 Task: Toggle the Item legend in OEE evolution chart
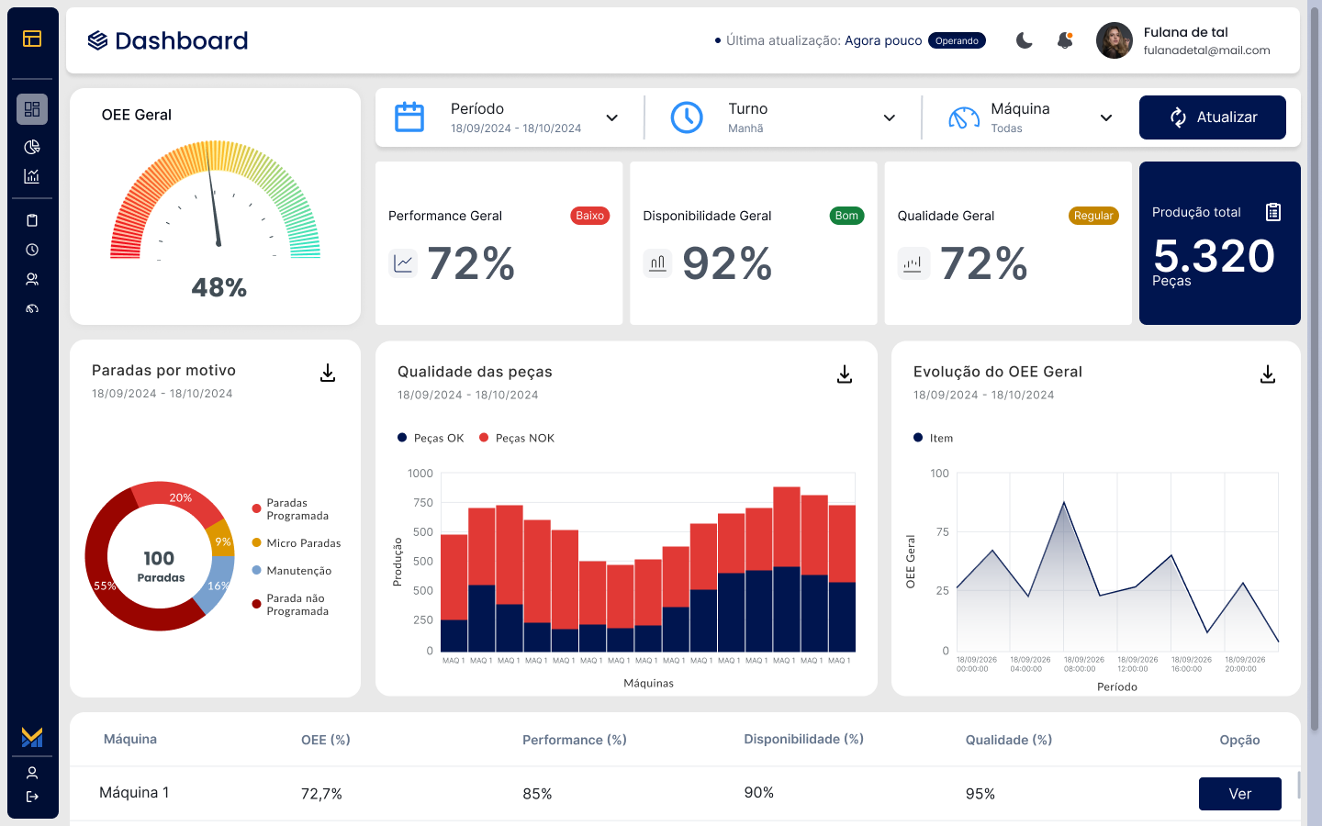(933, 438)
